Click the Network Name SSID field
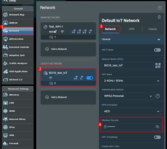 (128, 66)
